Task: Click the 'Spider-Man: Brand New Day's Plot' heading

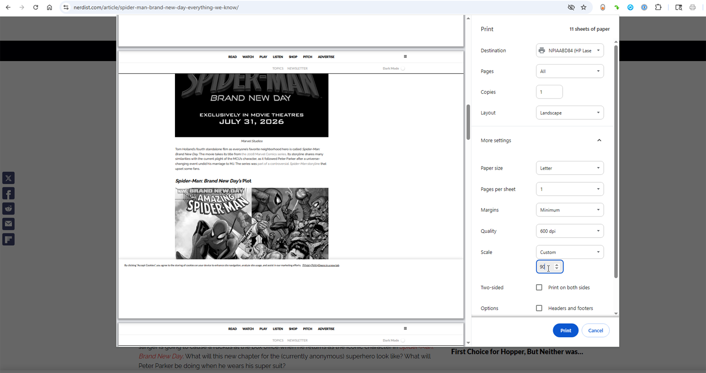Action: pyautogui.click(x=213, y=181)
